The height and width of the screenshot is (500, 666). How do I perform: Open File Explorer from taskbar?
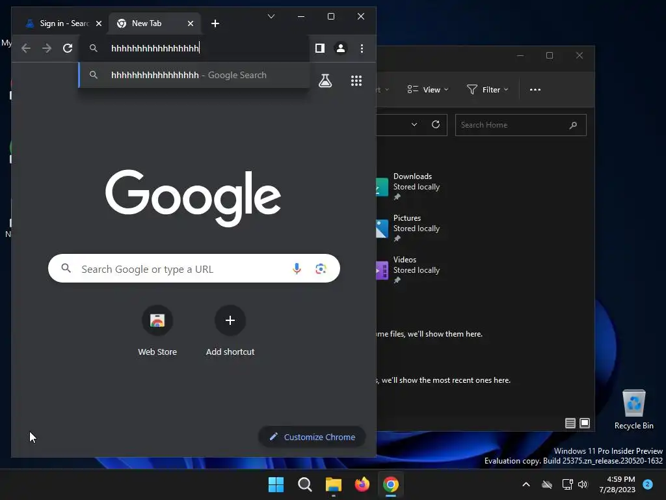click(x=334, y=484)
